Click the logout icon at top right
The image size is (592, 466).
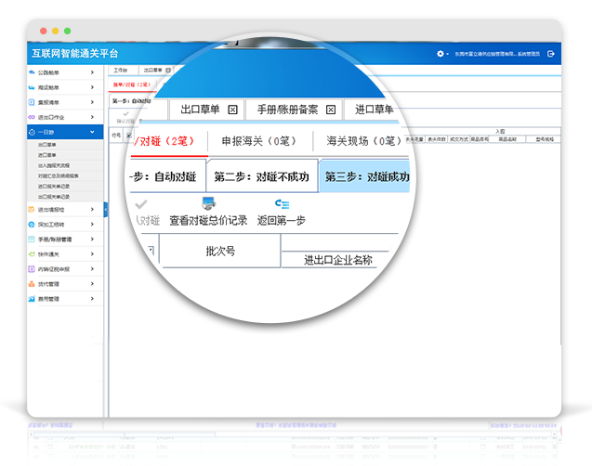coord(551,54)
